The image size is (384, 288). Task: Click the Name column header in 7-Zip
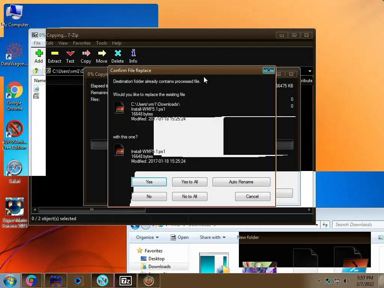[40, 80]
